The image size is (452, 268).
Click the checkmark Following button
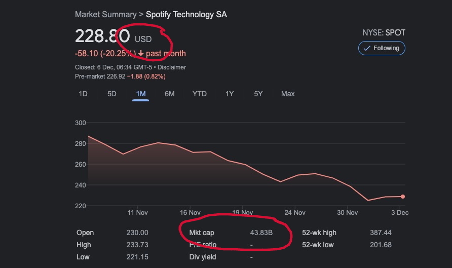[382, 48]
